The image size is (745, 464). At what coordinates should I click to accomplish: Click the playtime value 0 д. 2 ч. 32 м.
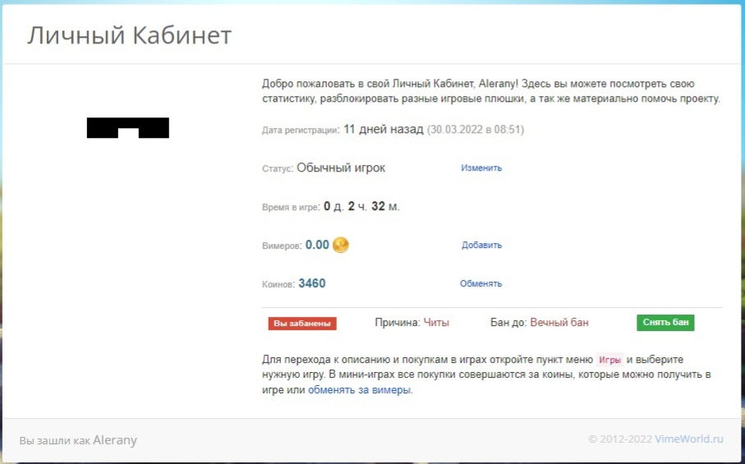[x=361, y=206]
